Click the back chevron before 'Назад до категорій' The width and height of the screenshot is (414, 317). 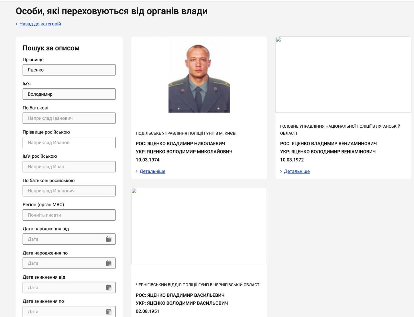click(16, 24)
